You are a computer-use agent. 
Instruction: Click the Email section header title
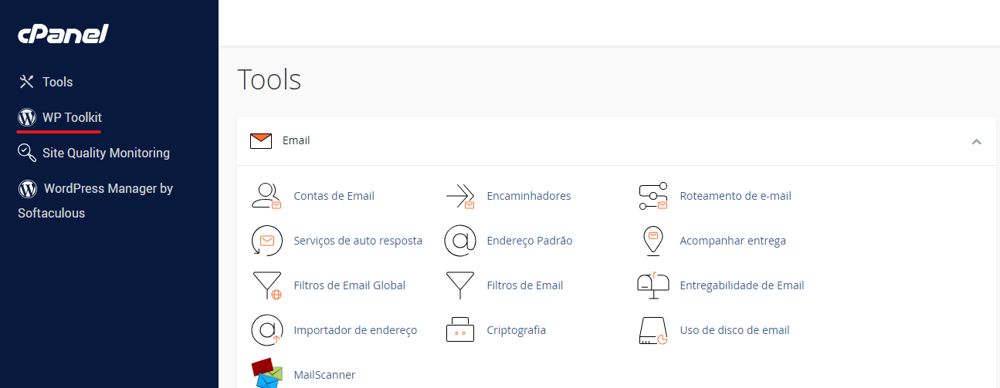pyautogui.click(x=296, y=140)
